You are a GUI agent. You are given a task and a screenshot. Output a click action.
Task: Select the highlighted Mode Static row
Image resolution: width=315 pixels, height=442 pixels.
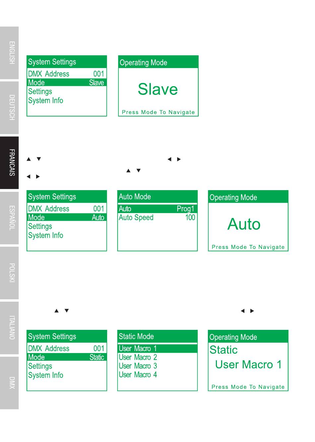point(67,357)
